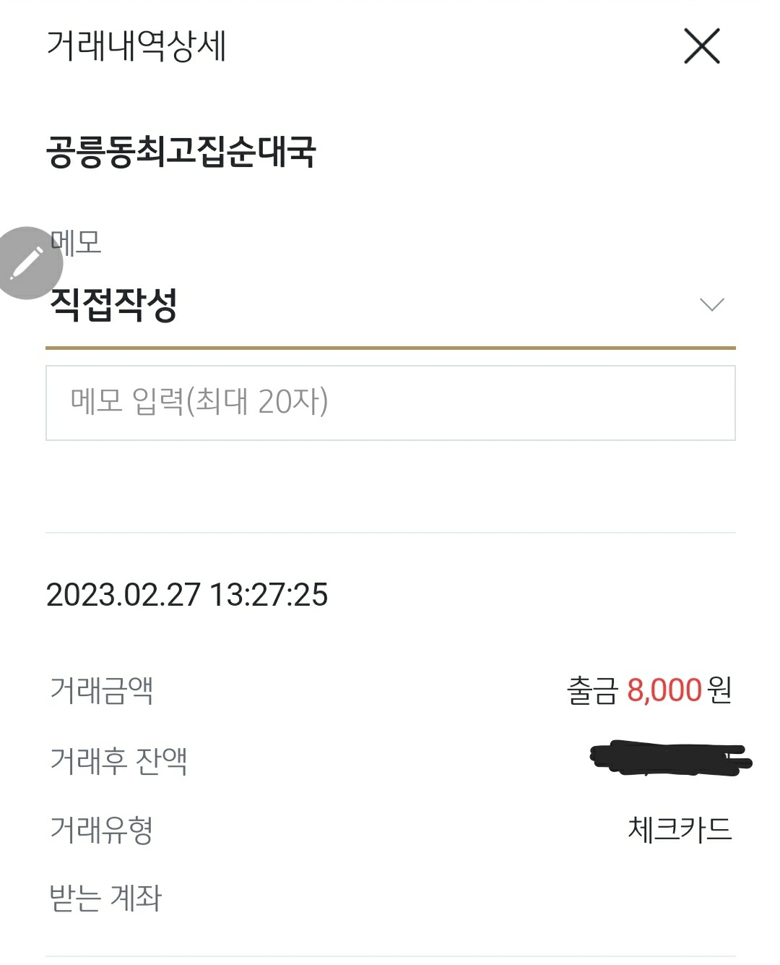Close the transaction detail screen

coord(701,47)
